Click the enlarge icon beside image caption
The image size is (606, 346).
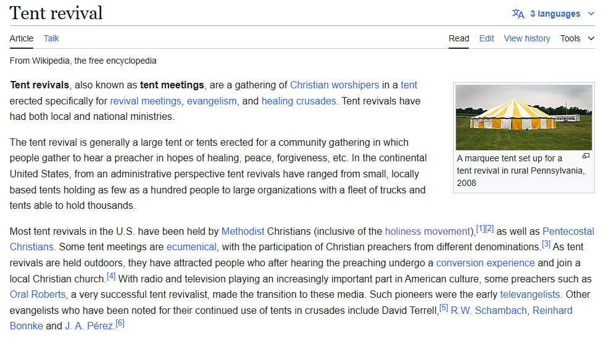[586, 156]
